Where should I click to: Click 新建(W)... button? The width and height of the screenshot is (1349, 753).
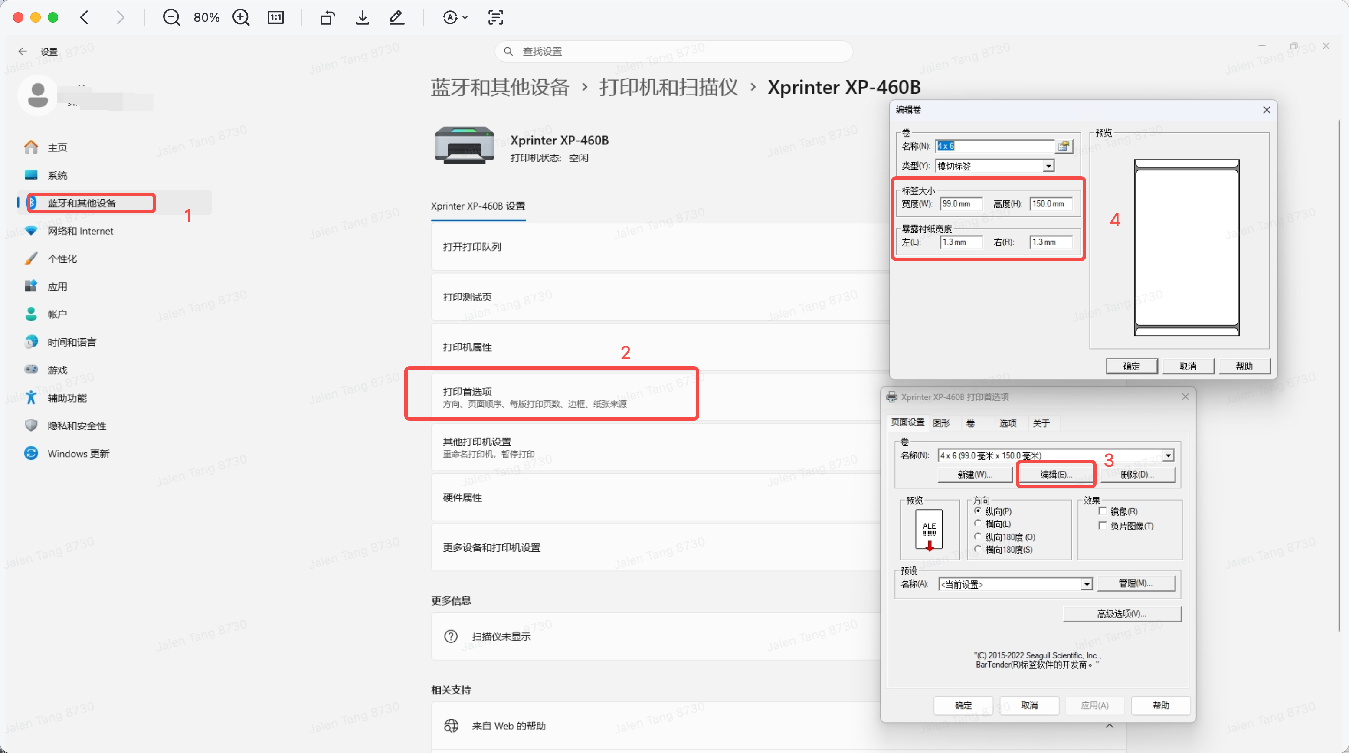[975, 475]
